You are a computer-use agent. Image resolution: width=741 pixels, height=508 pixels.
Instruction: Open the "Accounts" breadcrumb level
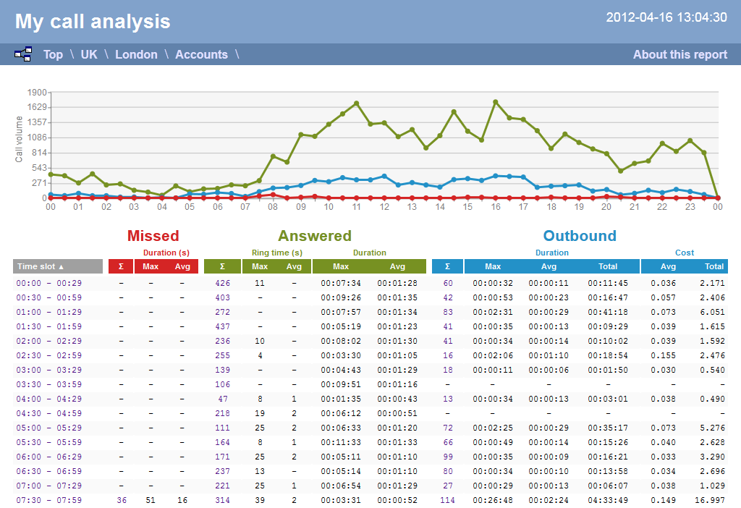click(201, 54)
